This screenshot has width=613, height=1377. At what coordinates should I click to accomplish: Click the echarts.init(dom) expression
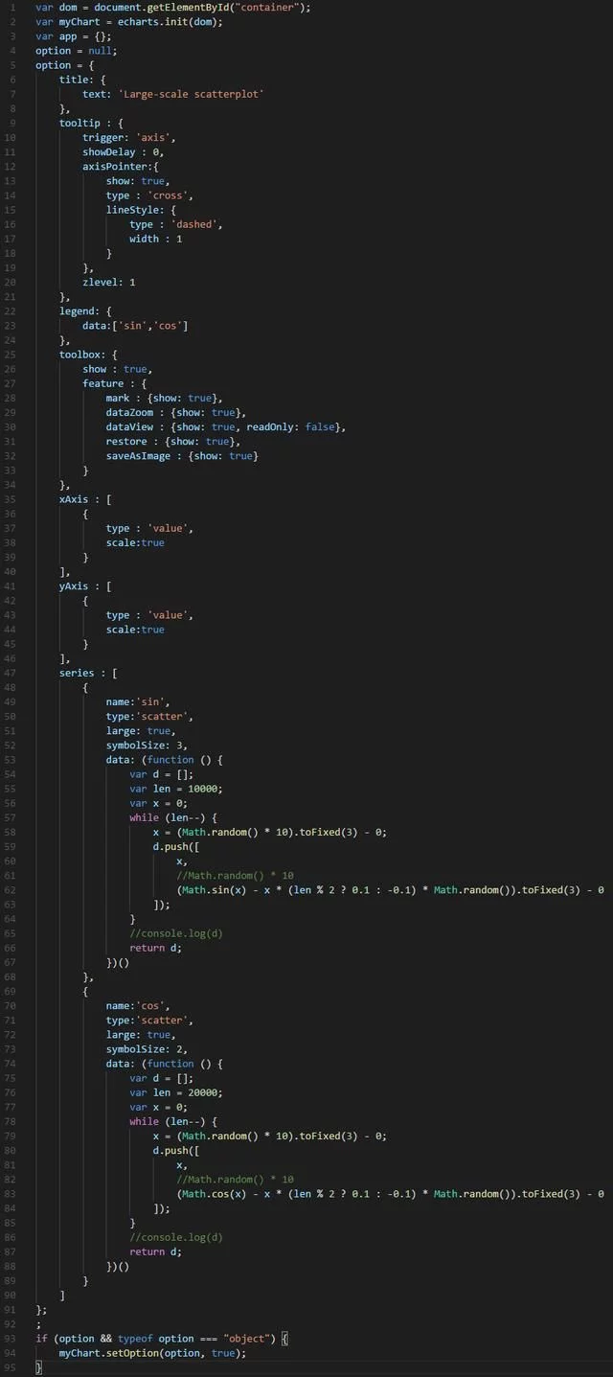(163, 22)
